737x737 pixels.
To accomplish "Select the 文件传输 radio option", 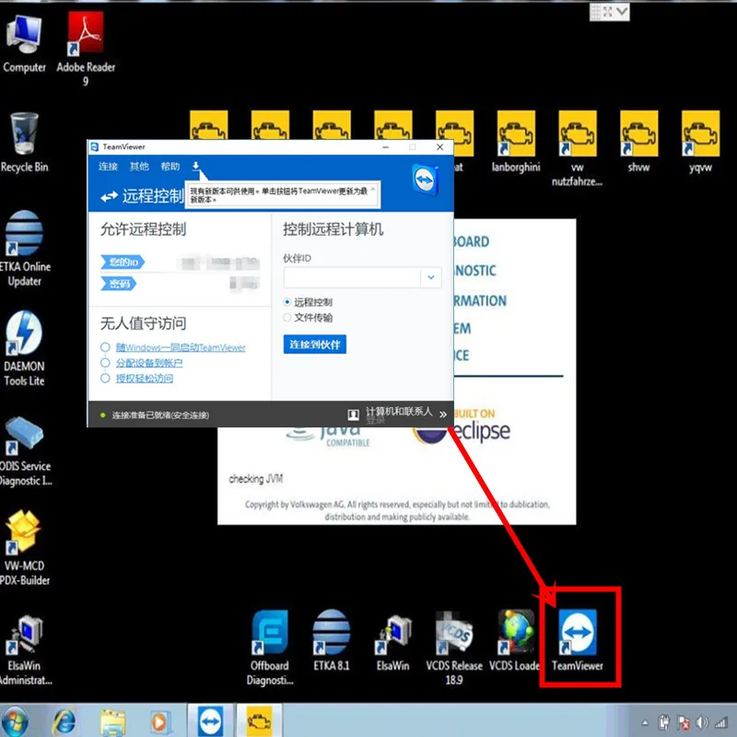I will point(287,318).
